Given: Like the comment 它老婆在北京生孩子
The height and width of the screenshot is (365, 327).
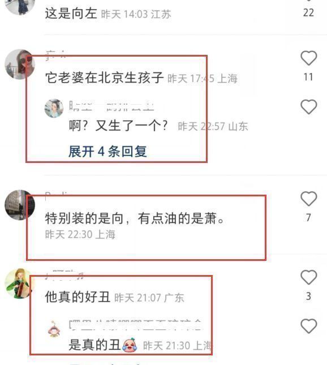Looking at the screenshot, I should click(309, 58).
